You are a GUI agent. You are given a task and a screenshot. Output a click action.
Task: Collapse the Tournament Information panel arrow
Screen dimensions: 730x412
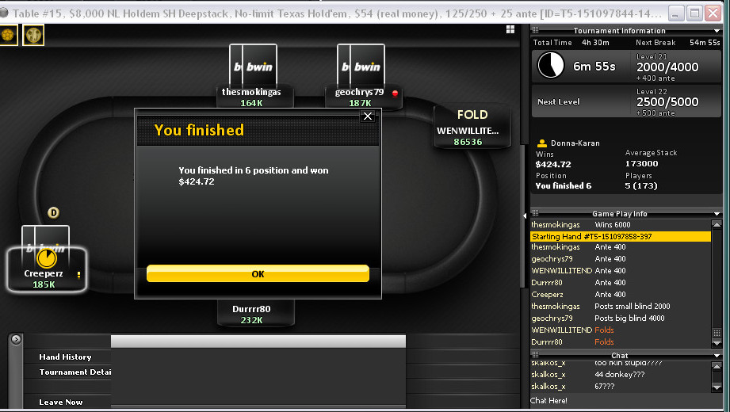pyautogui.click(x=717, y=31)
